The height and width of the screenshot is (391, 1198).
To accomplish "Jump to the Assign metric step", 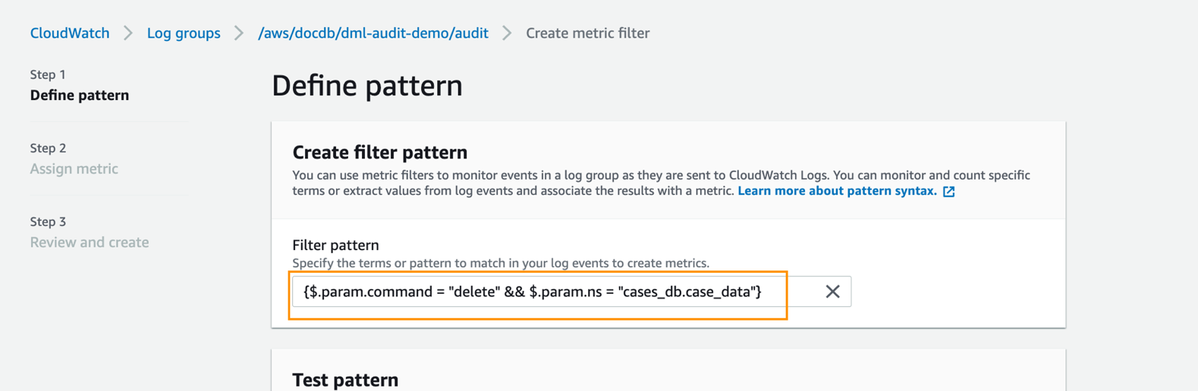I will coord(74,169).
